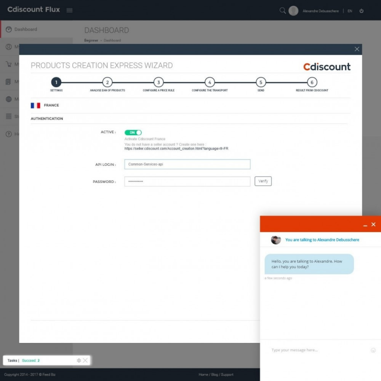Go to step 6 Result from Cdiscount

312,82
